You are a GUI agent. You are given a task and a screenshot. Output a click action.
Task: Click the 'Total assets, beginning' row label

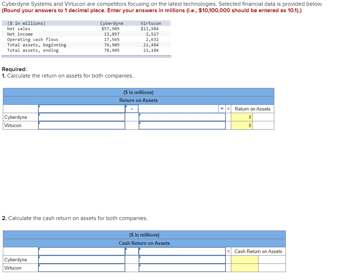(x=37, y=45)
